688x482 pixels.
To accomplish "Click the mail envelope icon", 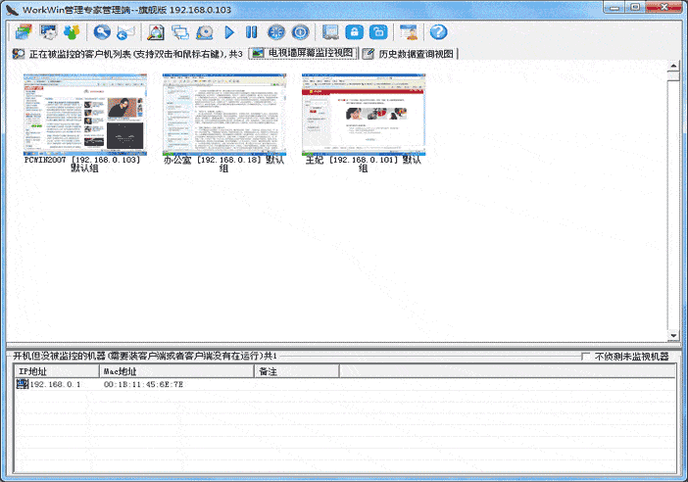I will click(x=126, y=32).
